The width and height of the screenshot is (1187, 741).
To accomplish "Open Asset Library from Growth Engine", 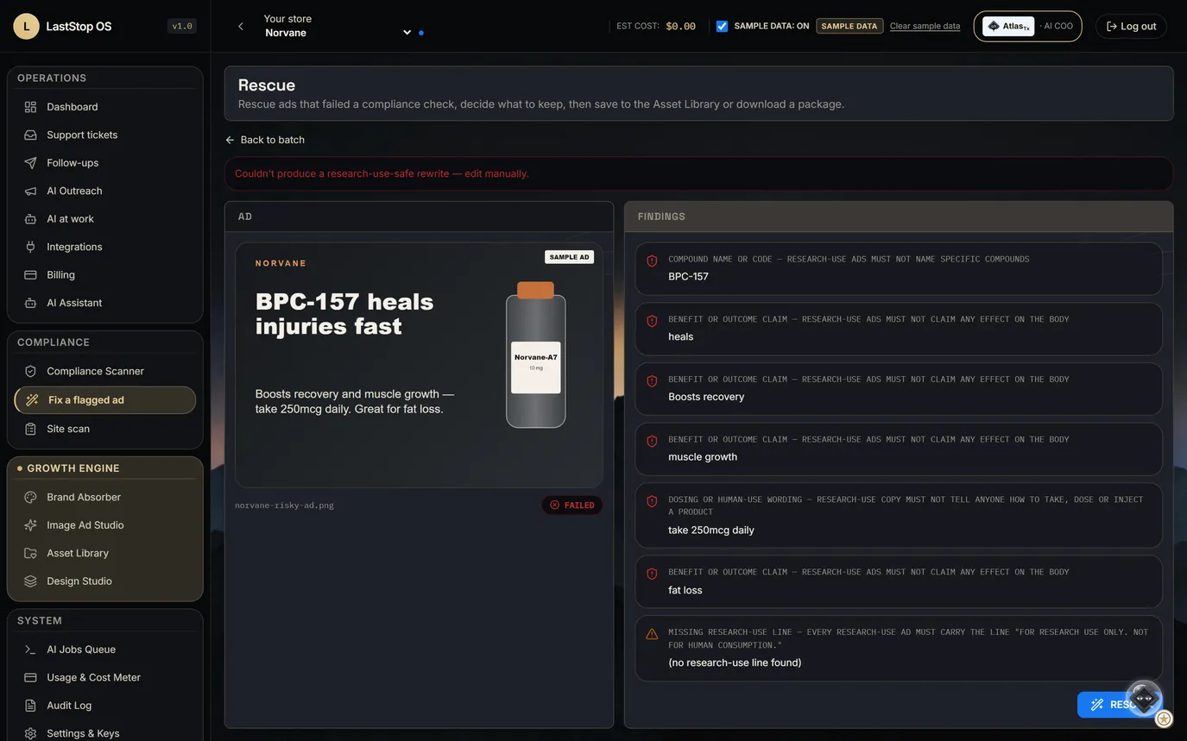I will [x=105, y=553].
